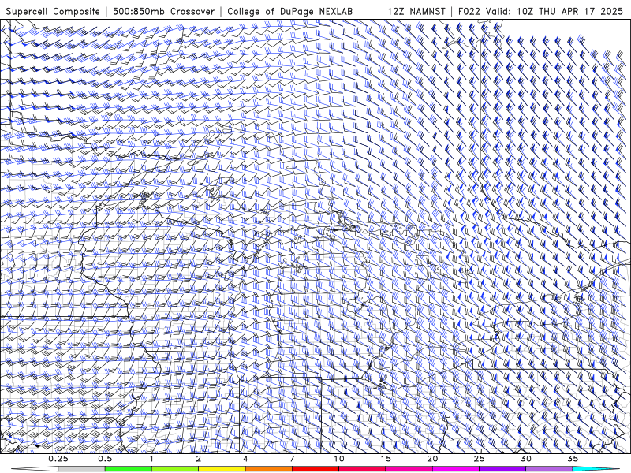Select the gray color bar segment

point(82,469)
